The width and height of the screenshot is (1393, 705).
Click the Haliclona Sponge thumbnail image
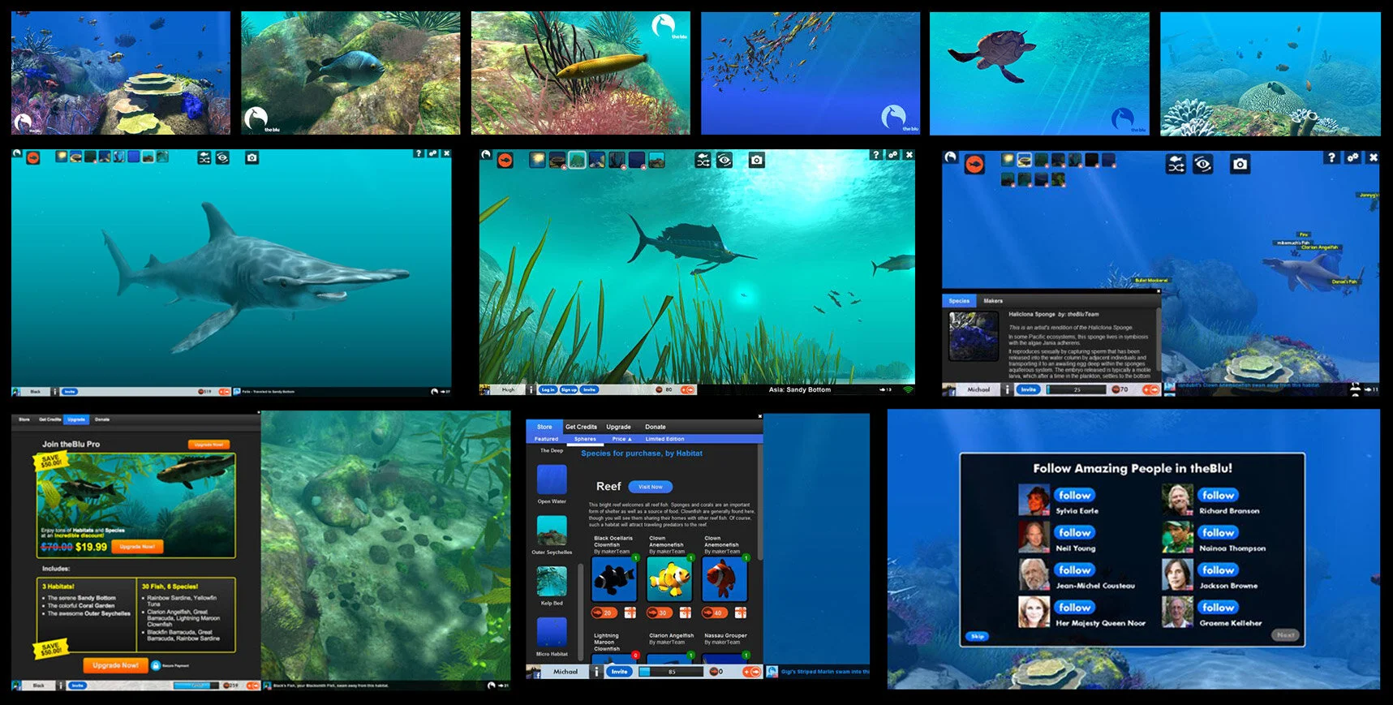point(973,336)
